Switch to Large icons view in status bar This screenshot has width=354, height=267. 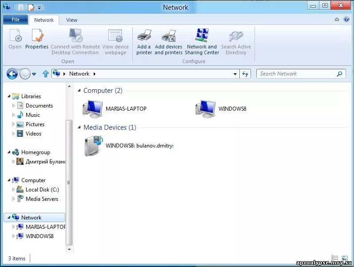click(x=345, y=258)
